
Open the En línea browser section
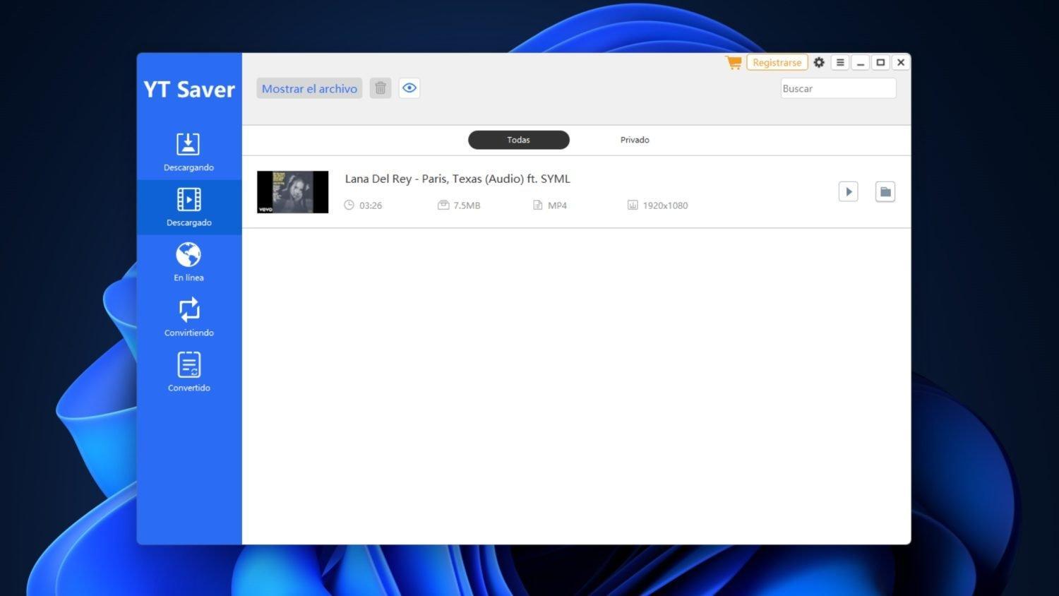click(189, 262)
